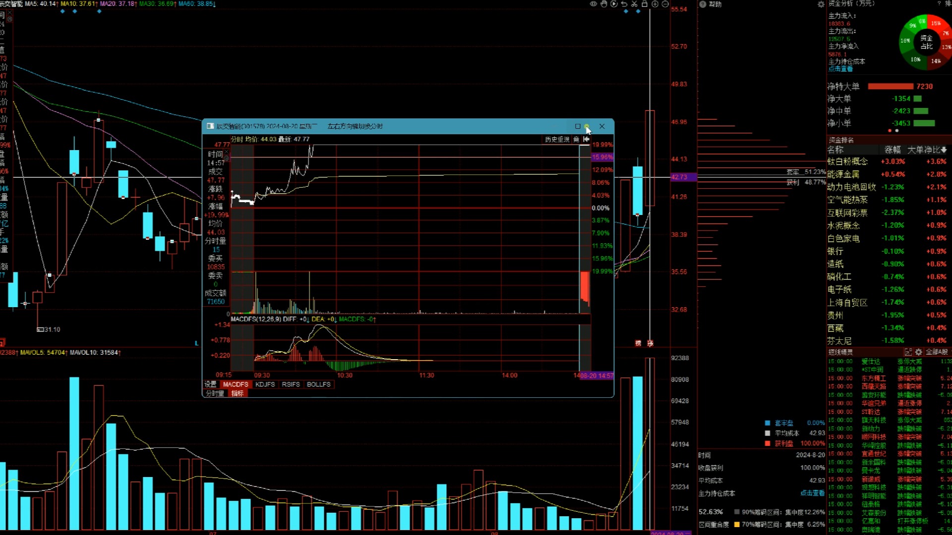Viewport: 952px width, 535px height.
Task: Click the 涨幅 column header
Action: (x=892, y=150)
